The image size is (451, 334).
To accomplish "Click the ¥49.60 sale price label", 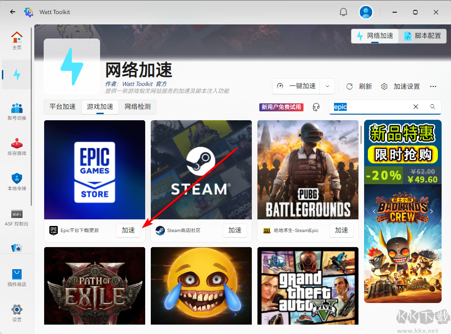I will [422, 179].
